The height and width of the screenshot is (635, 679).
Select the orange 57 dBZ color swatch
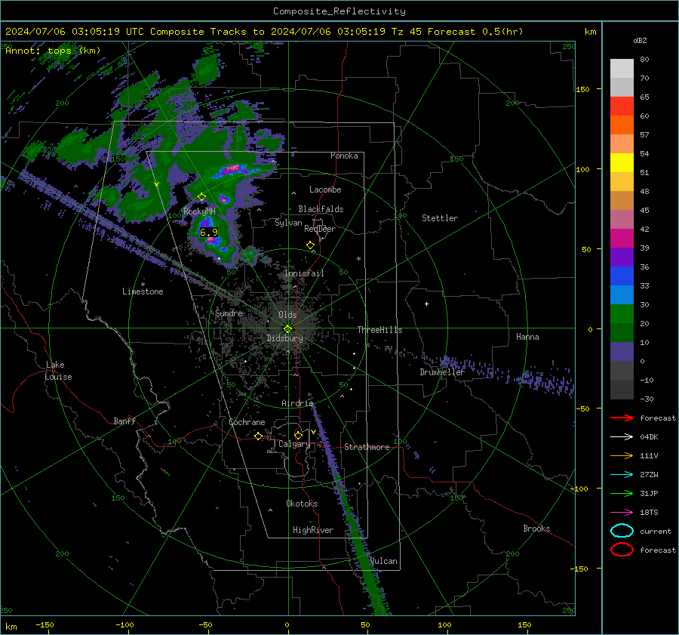622,125
